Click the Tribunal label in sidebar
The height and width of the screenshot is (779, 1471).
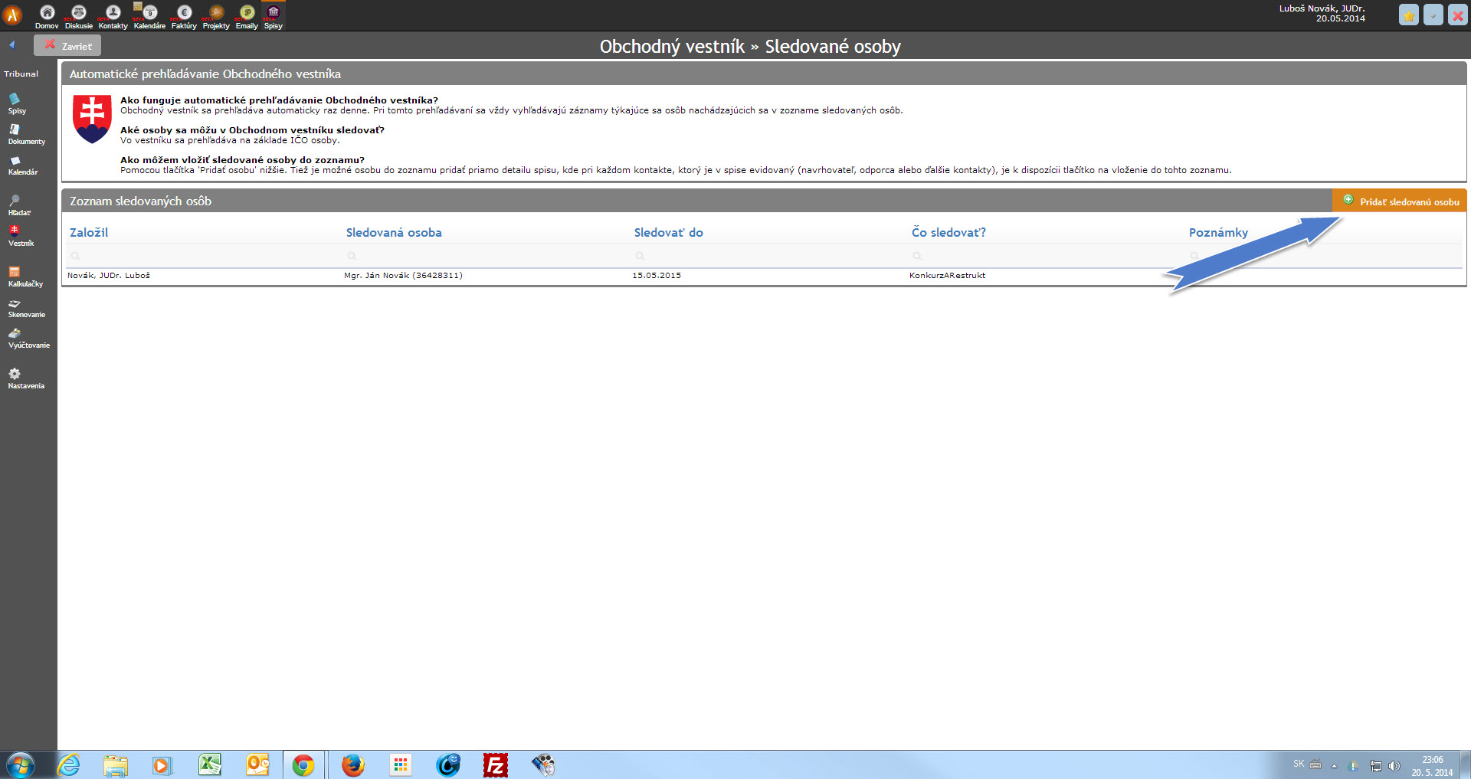click(21, 74)
